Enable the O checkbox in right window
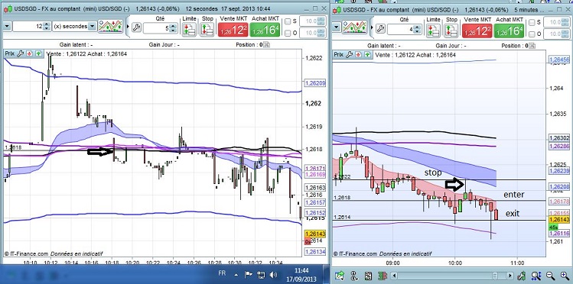The width and height of the screenshot is (573, 284). click(x=532, y=34)
